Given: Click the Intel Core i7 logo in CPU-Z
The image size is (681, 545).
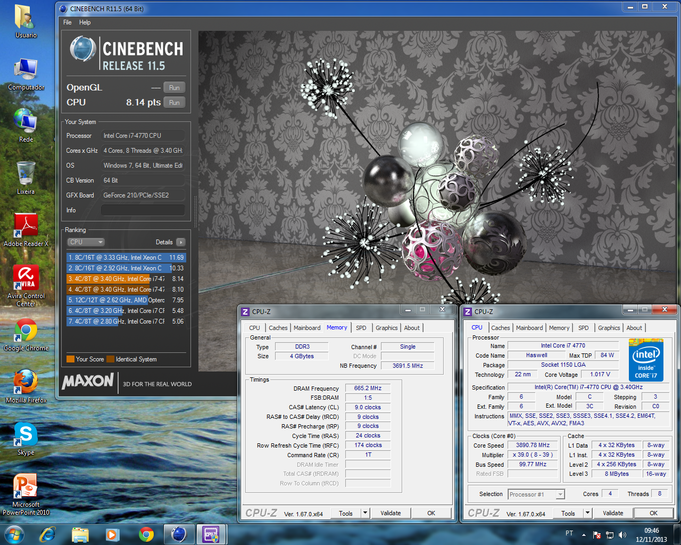Looking at the screenshot, I should (x=646, y=360).
